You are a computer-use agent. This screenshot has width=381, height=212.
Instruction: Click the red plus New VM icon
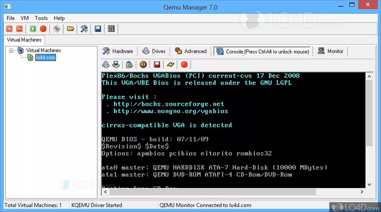coord(9,29)
